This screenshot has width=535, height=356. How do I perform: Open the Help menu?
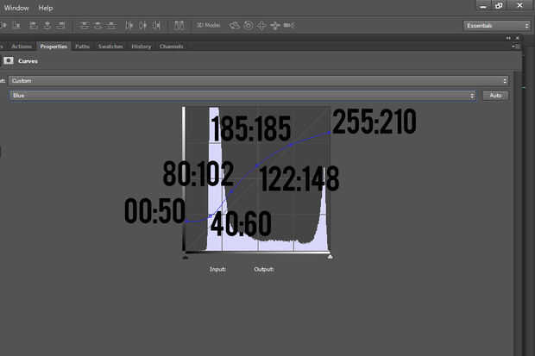(46, 8)
